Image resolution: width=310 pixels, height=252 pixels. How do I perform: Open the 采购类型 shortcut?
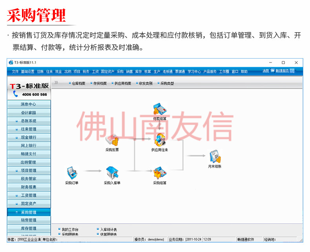(x=167, y=83)
